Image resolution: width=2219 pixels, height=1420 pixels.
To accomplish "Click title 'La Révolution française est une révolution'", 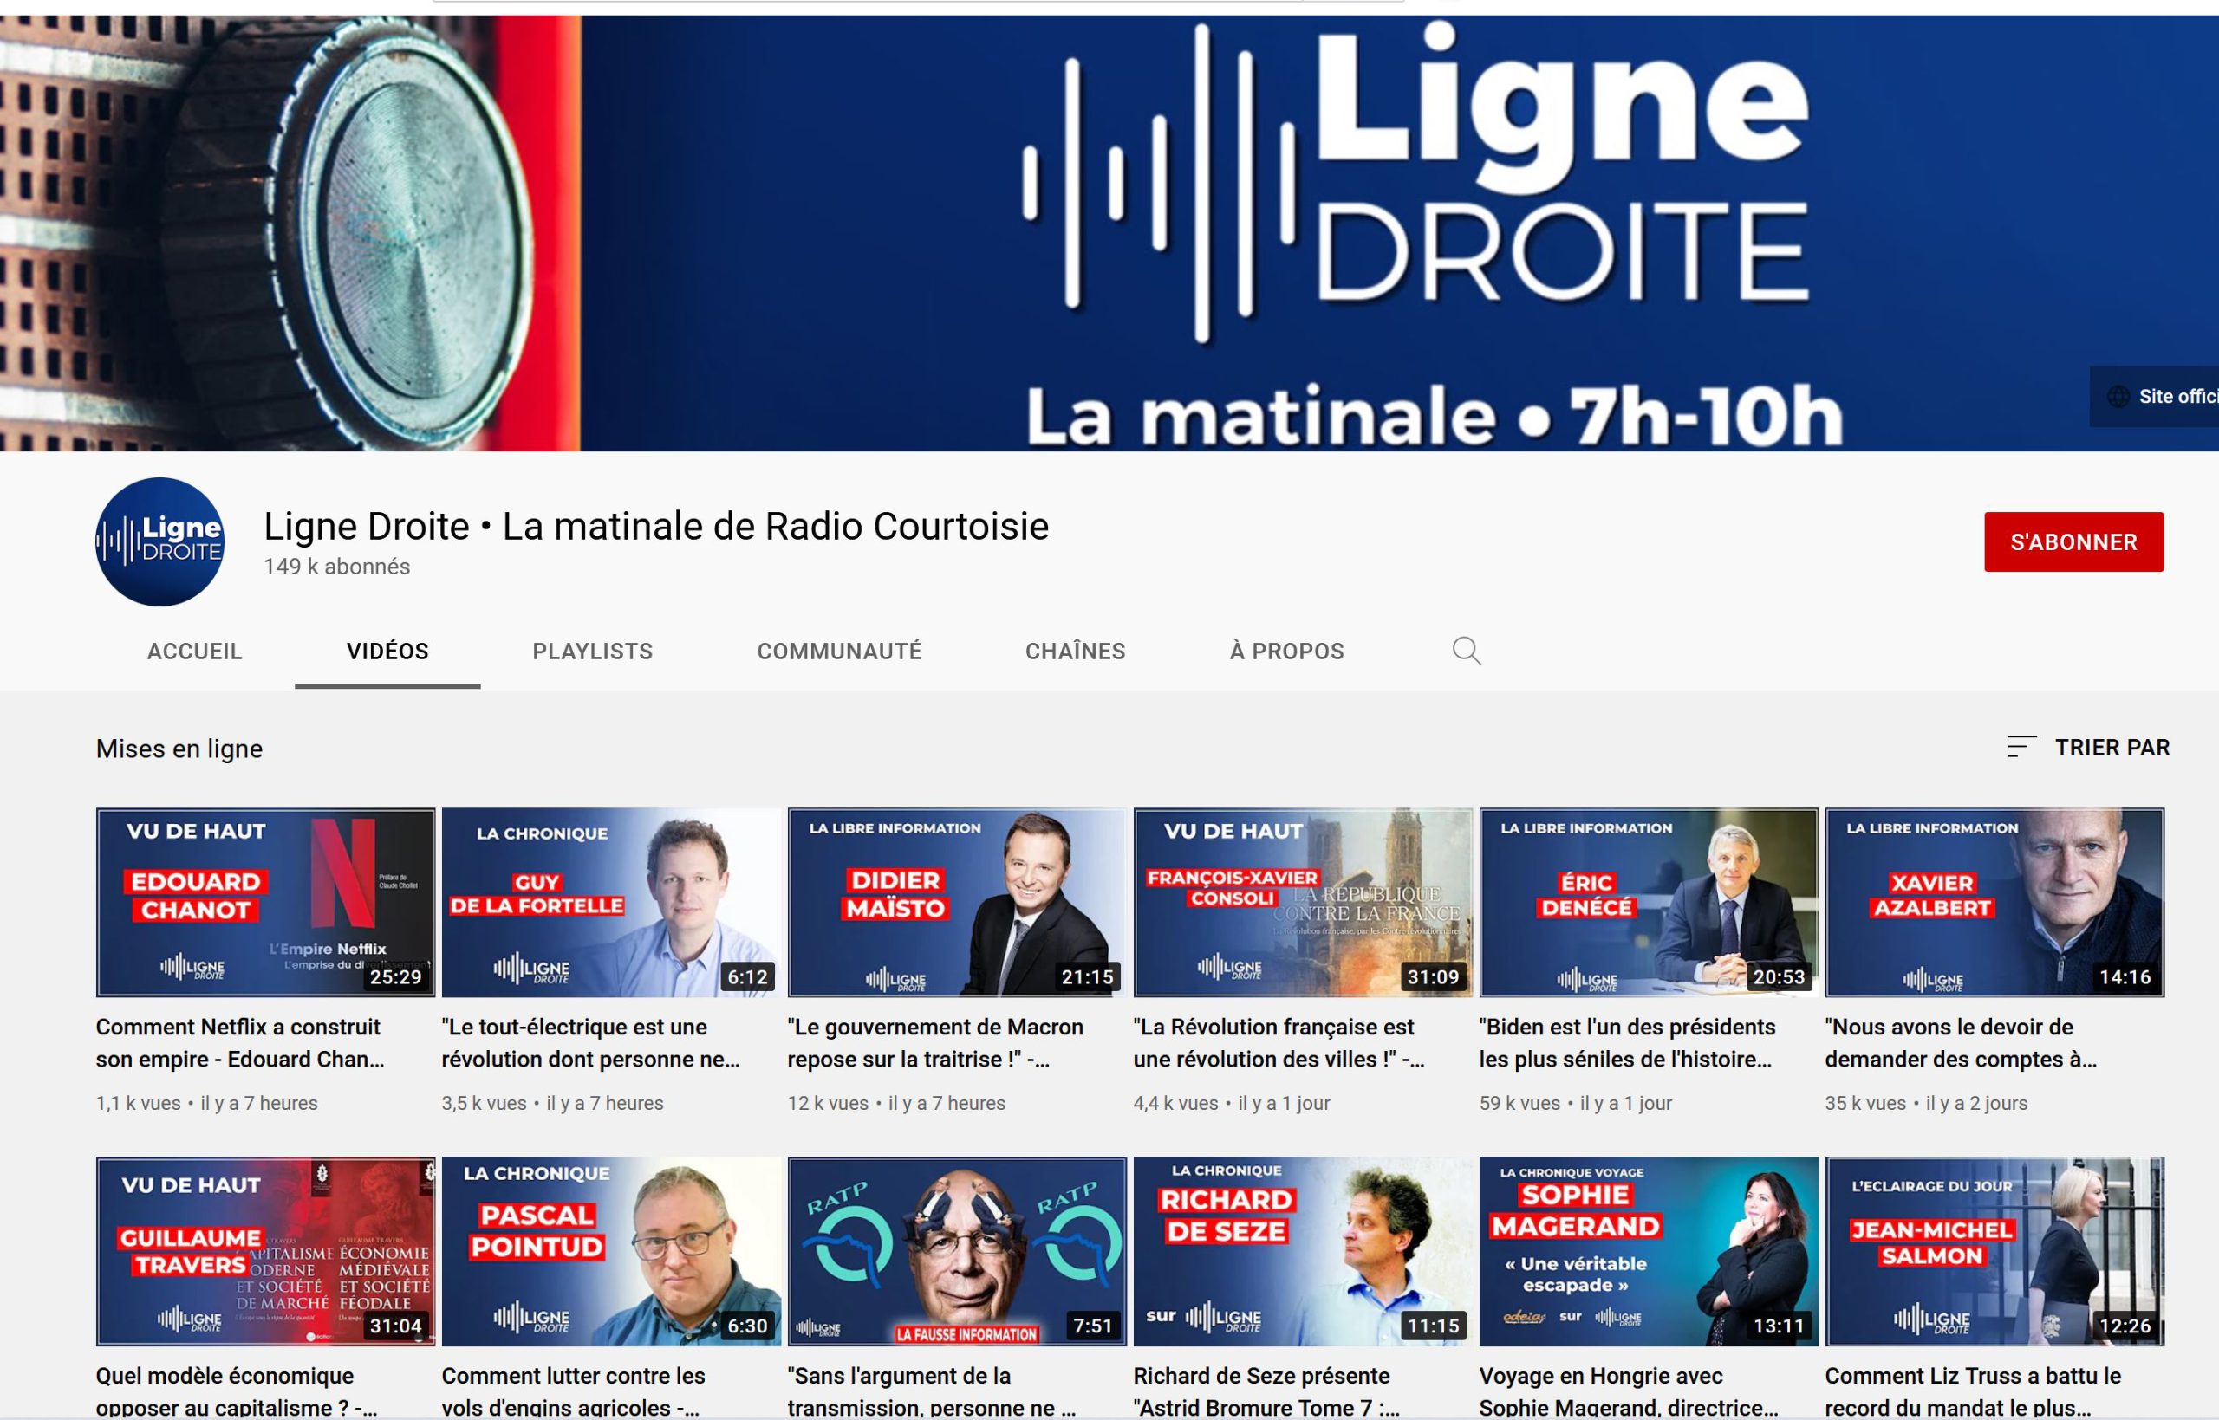I will 1279,1043.
